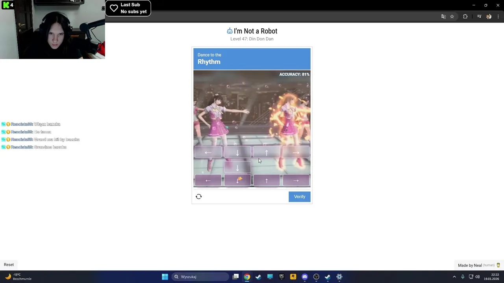The height and width of the screenshot is (283, 504).
Task: Hit the bottom-row left arrow dance key
Action: (208, 180)
